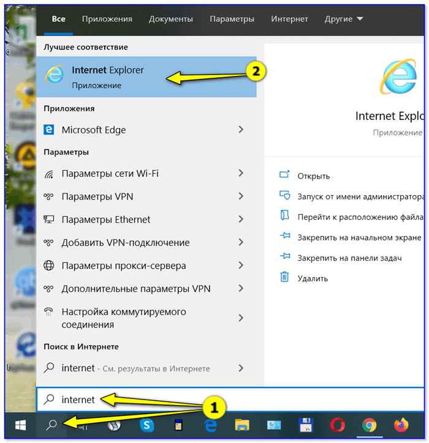Viewport: 429px width, 443px height.
Task: Click Закрепить на начальном экране
Action: [x=359, y=237]
